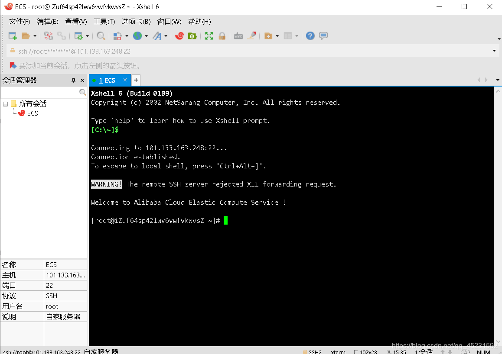Screen dimensions: 502x354
Task: Click the Reconnect chain-link icon
Action: pos(62,36)
